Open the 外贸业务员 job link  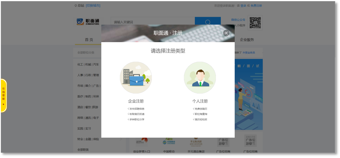coord(249,53)
